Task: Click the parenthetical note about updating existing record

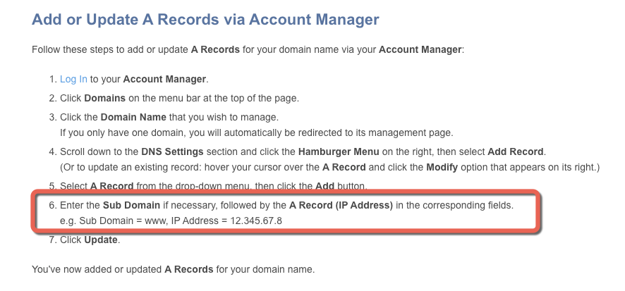Action: 329,167
